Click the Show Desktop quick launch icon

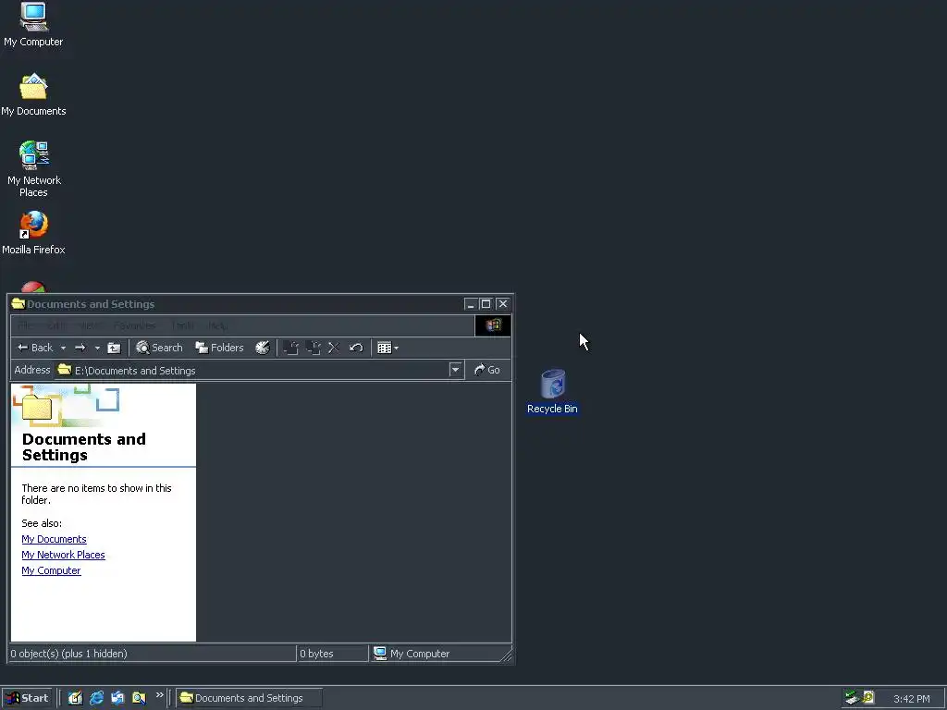point(75,698)
